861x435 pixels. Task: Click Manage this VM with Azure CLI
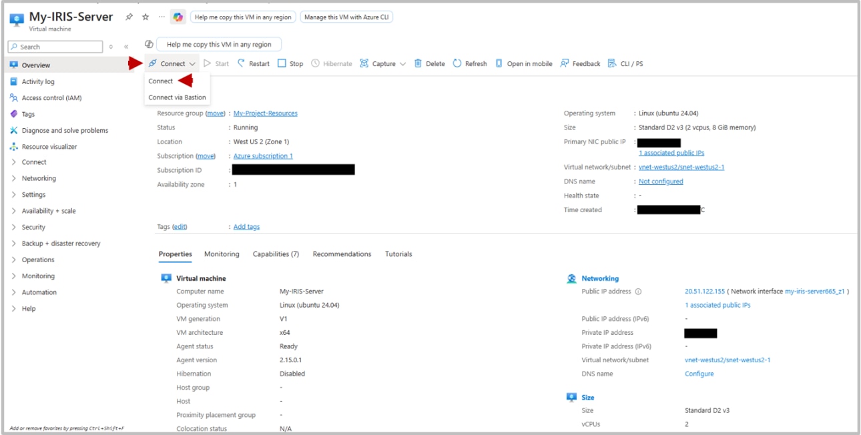(339, 16)
